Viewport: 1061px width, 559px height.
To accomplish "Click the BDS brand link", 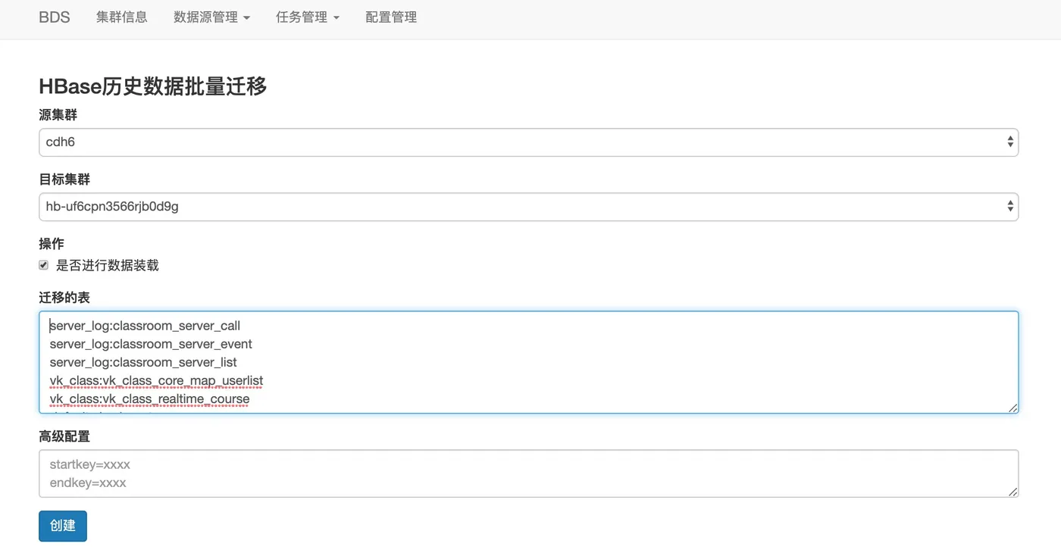I will click(x=55, y=17).
